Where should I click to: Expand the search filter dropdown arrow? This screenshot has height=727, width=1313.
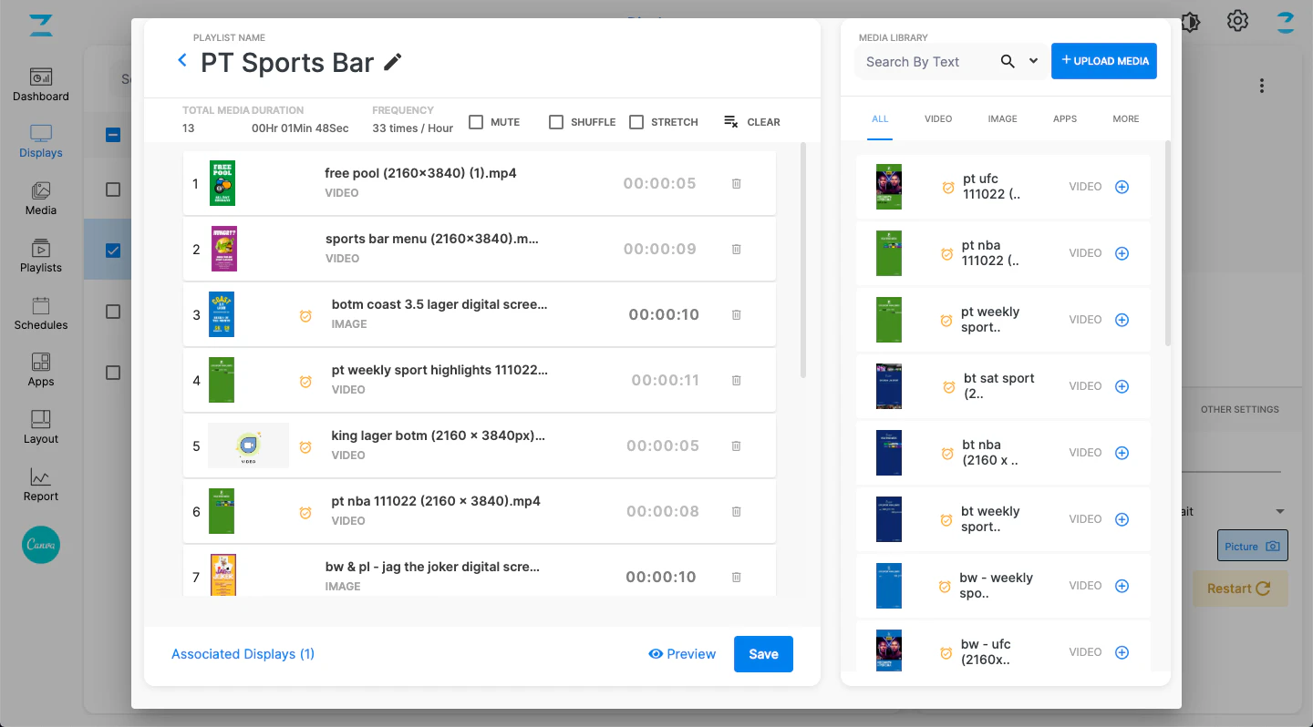point(1033,61)
